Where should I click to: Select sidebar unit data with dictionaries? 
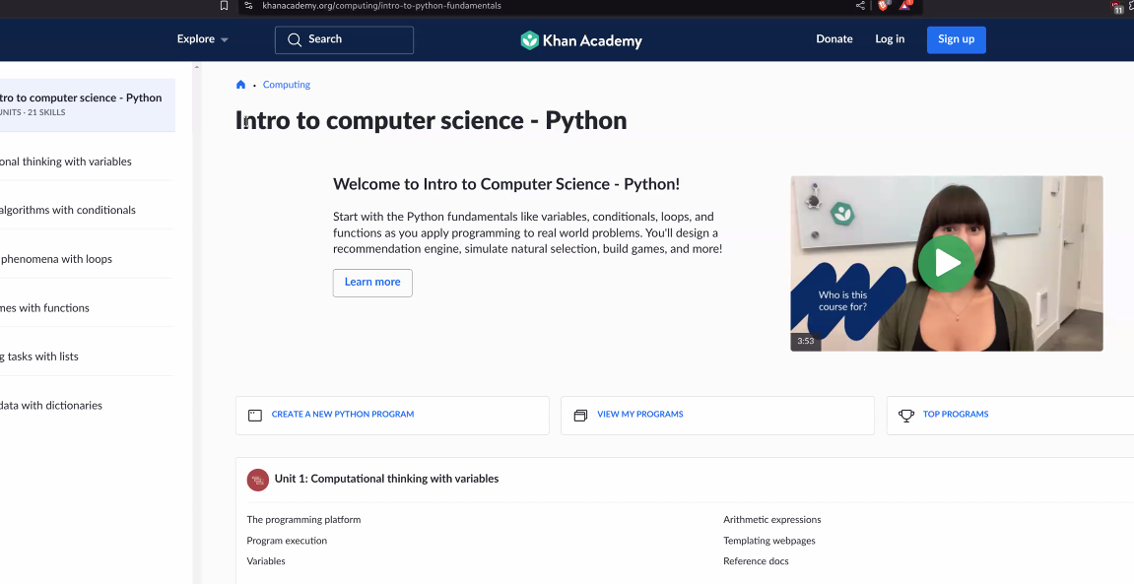51,406
